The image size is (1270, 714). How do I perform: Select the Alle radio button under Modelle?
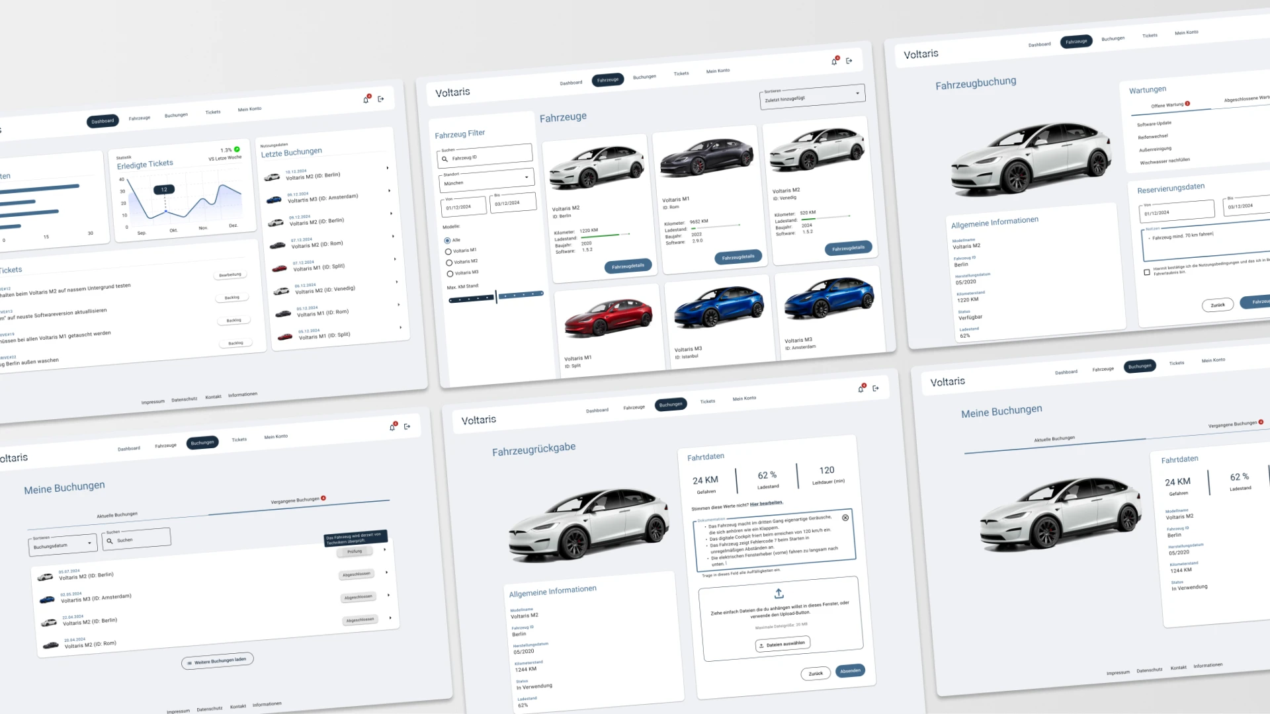(x=448, y=240)
